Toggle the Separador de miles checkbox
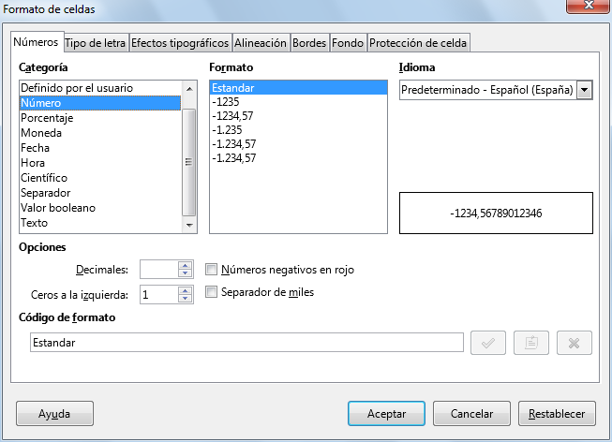Viewport: 612px width, 442px height. coord(211,292)
